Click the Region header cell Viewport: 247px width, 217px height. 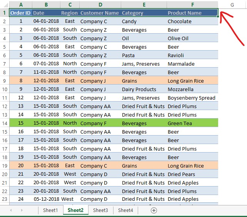click(x=70, y=13)
